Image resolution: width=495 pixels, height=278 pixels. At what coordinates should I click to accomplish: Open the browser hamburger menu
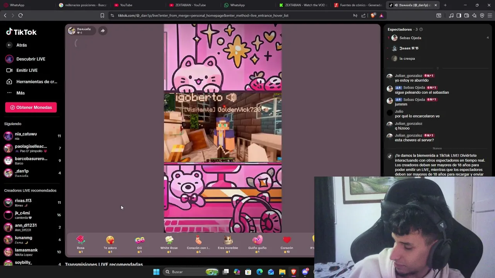[490, 15]
